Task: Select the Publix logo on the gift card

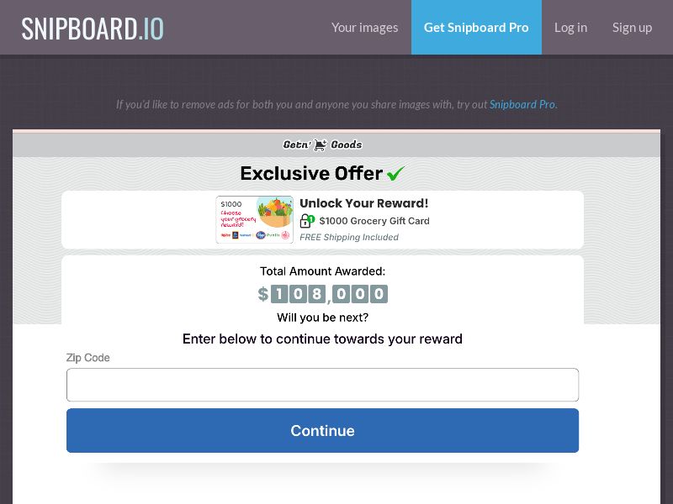Action: coord(273,234)
